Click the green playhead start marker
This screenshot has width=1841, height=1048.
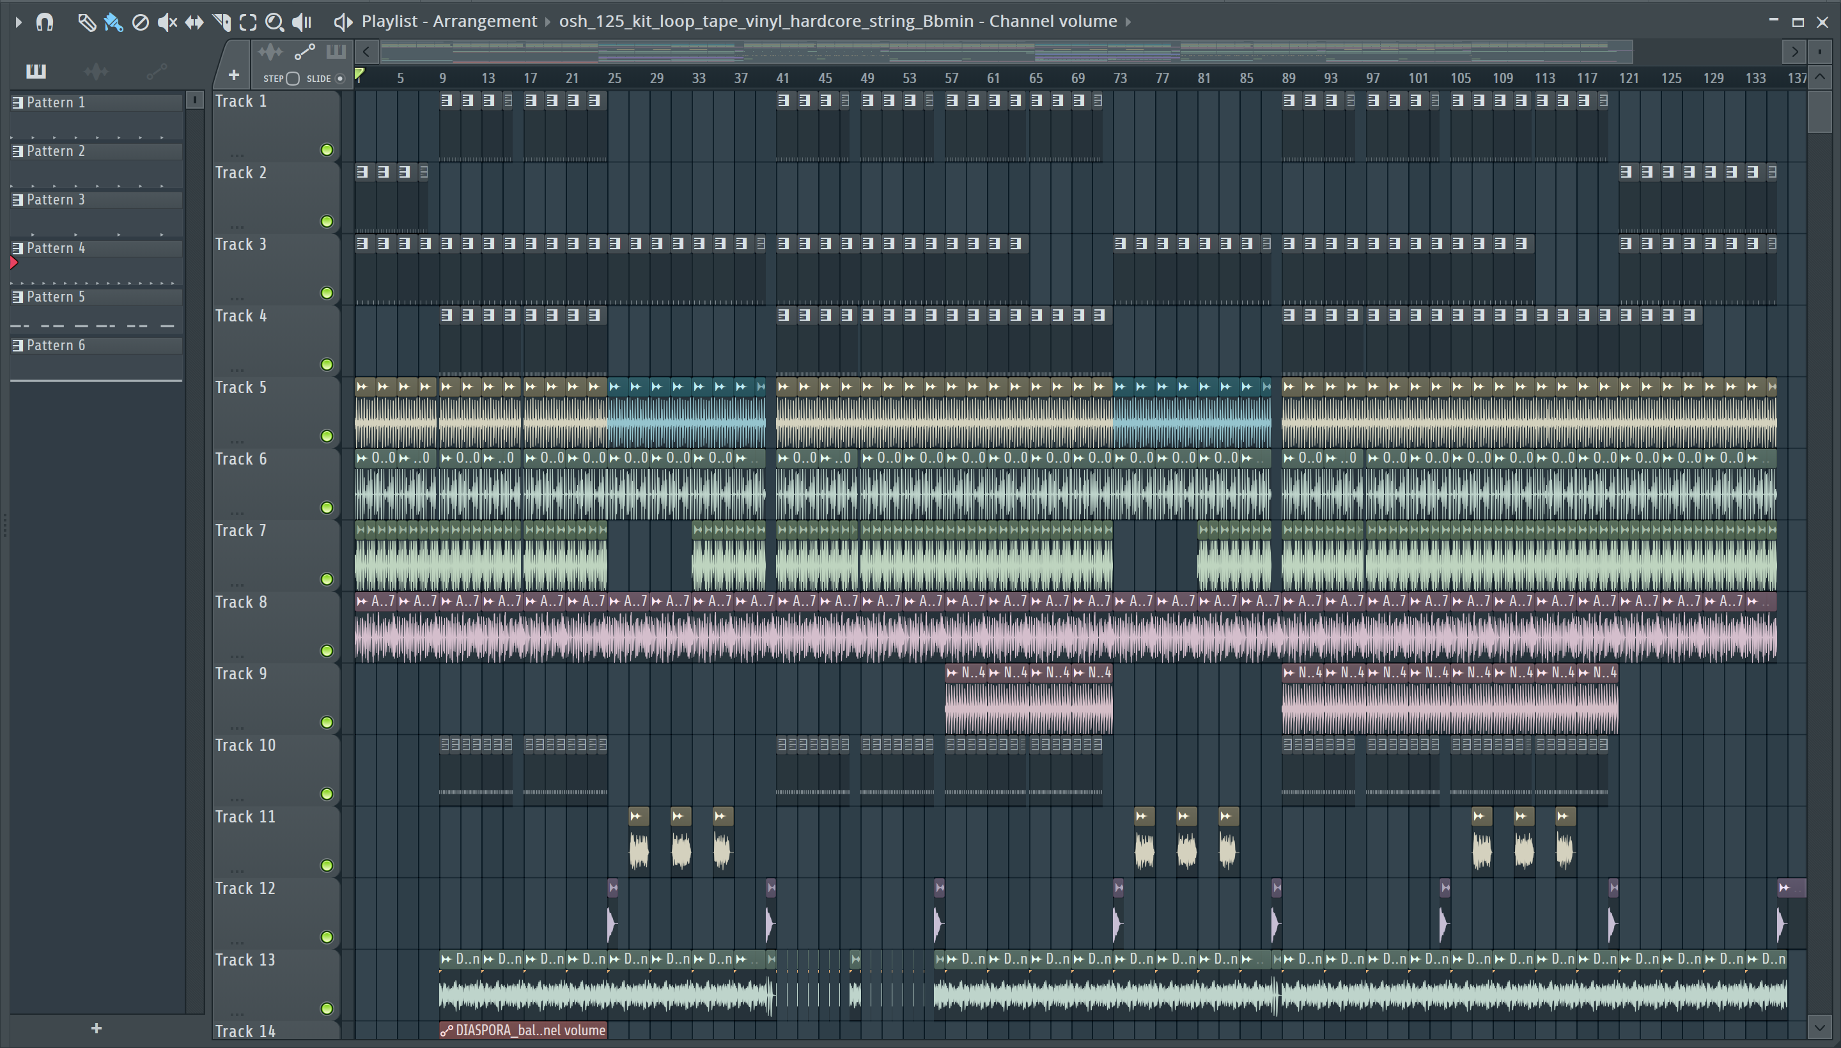click(359, 73)
